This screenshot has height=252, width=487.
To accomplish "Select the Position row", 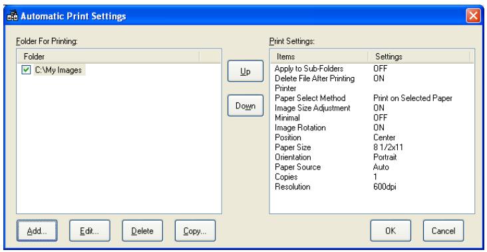I will [371, 138].
